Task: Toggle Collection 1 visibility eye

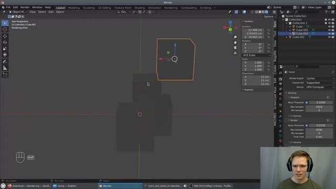Action: (329, 23)
